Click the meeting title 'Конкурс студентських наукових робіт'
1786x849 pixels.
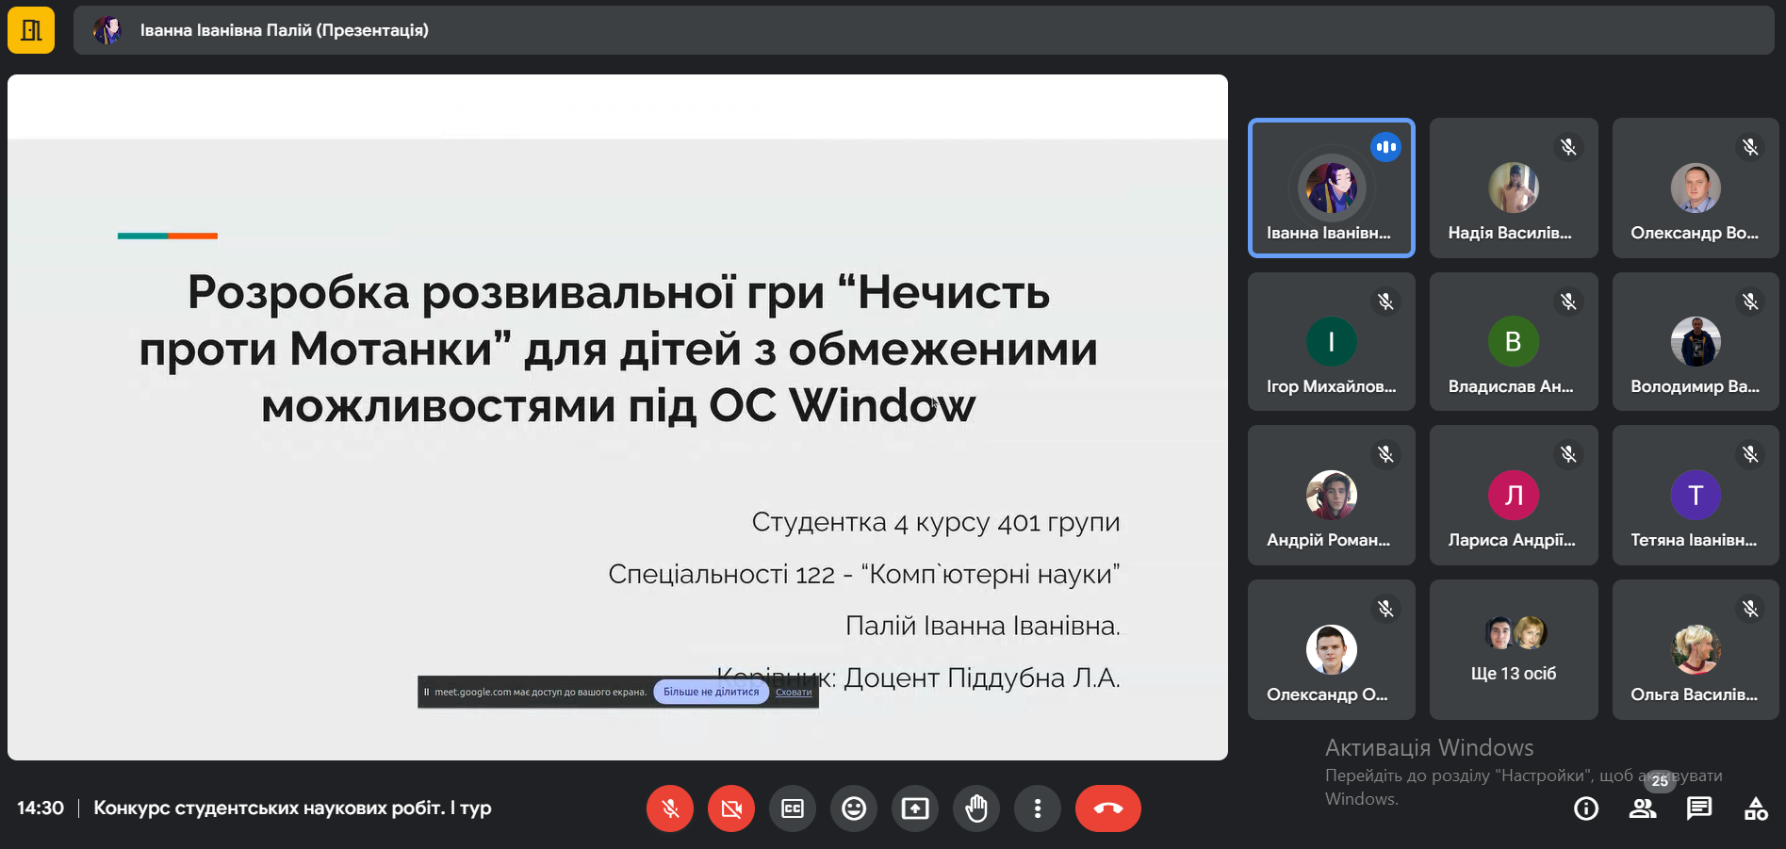[x=292, y=808]
